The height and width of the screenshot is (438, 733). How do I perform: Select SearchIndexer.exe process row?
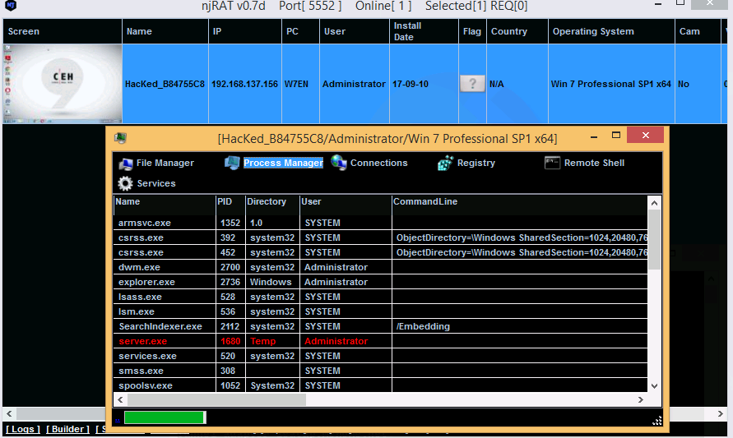pos(381,326)
